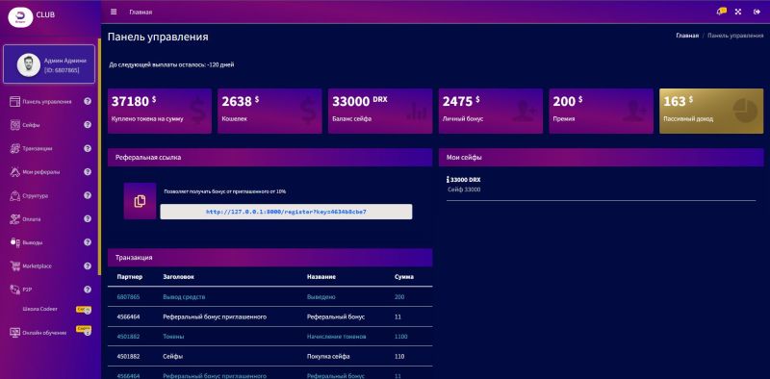Click the 1100 sum value

pos(400,337)
